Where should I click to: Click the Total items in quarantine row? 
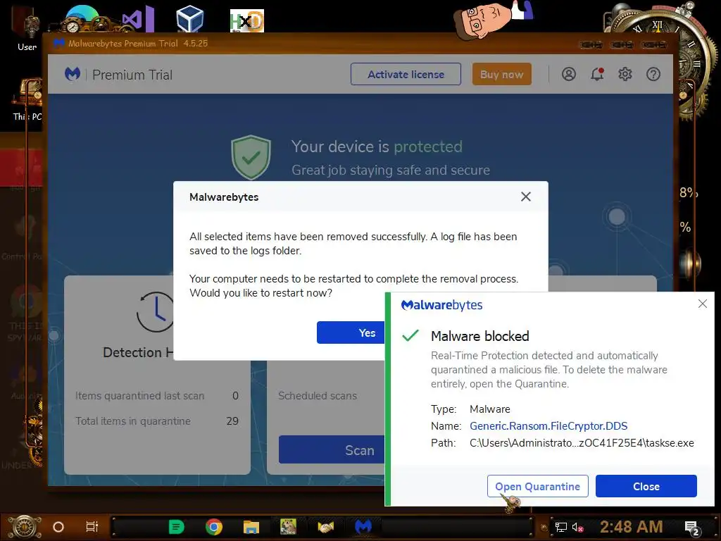[x=157, y=421]
